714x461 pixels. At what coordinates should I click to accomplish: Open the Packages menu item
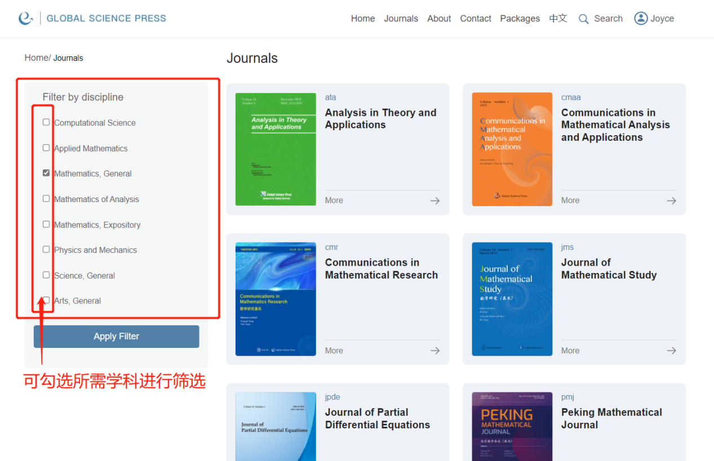[x=520, y=19]
